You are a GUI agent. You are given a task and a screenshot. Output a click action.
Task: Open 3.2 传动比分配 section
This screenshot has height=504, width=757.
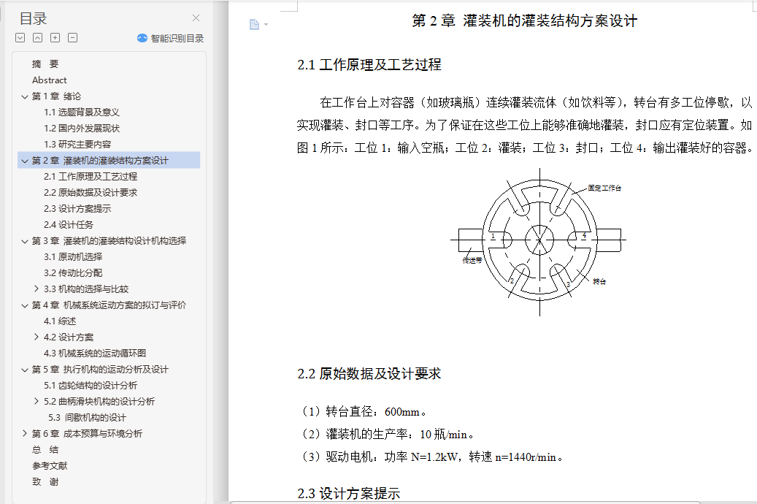pyautogui.click(x=73, y=272)
